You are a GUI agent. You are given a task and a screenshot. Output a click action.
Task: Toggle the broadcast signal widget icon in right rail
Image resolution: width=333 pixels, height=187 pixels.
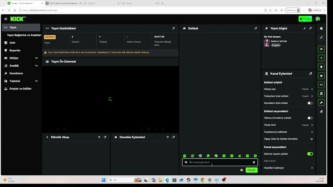point(321,85)
